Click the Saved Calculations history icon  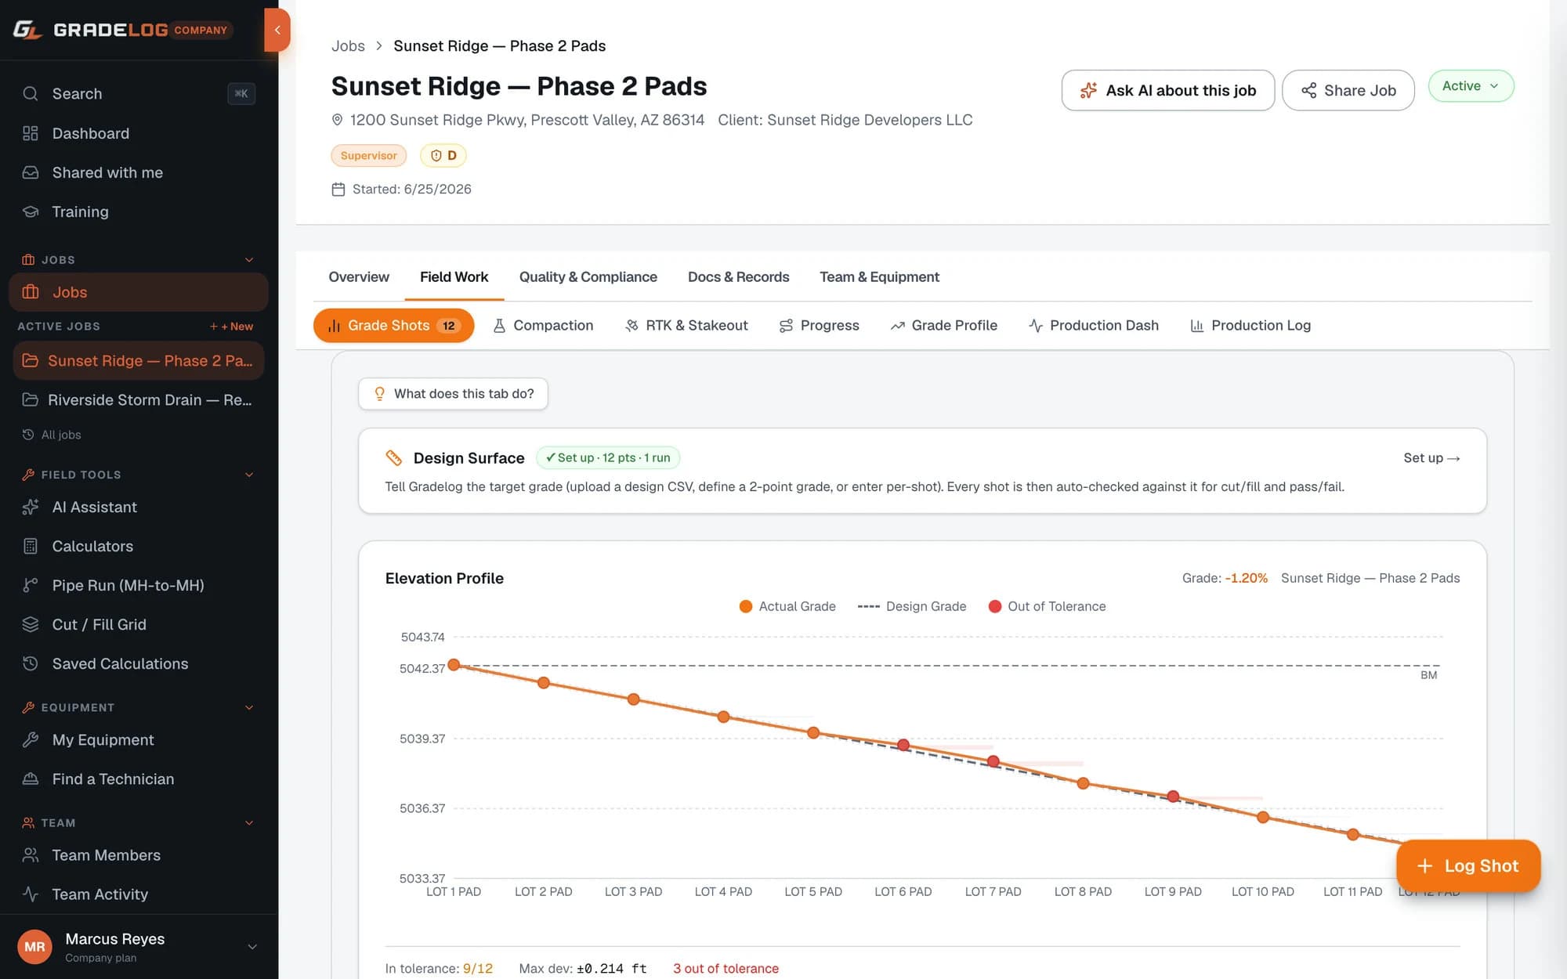(31, 663)
